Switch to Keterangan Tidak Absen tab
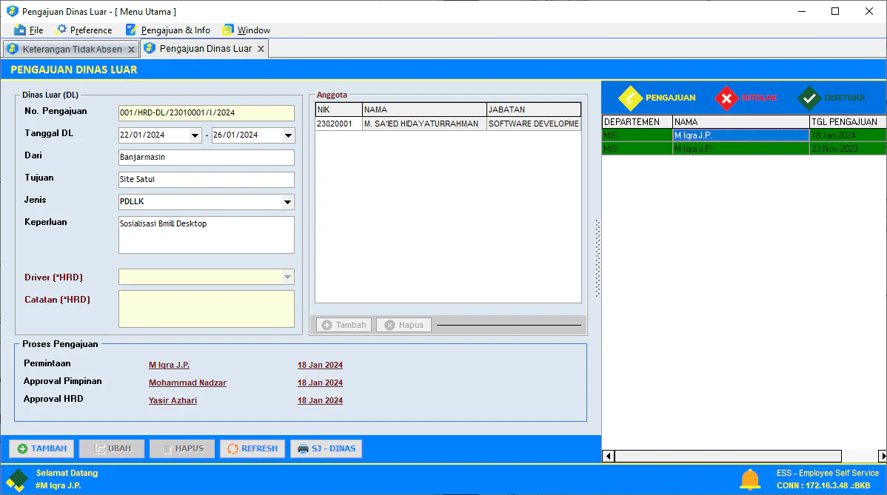 pyautogui.click(x=72, y=49)
